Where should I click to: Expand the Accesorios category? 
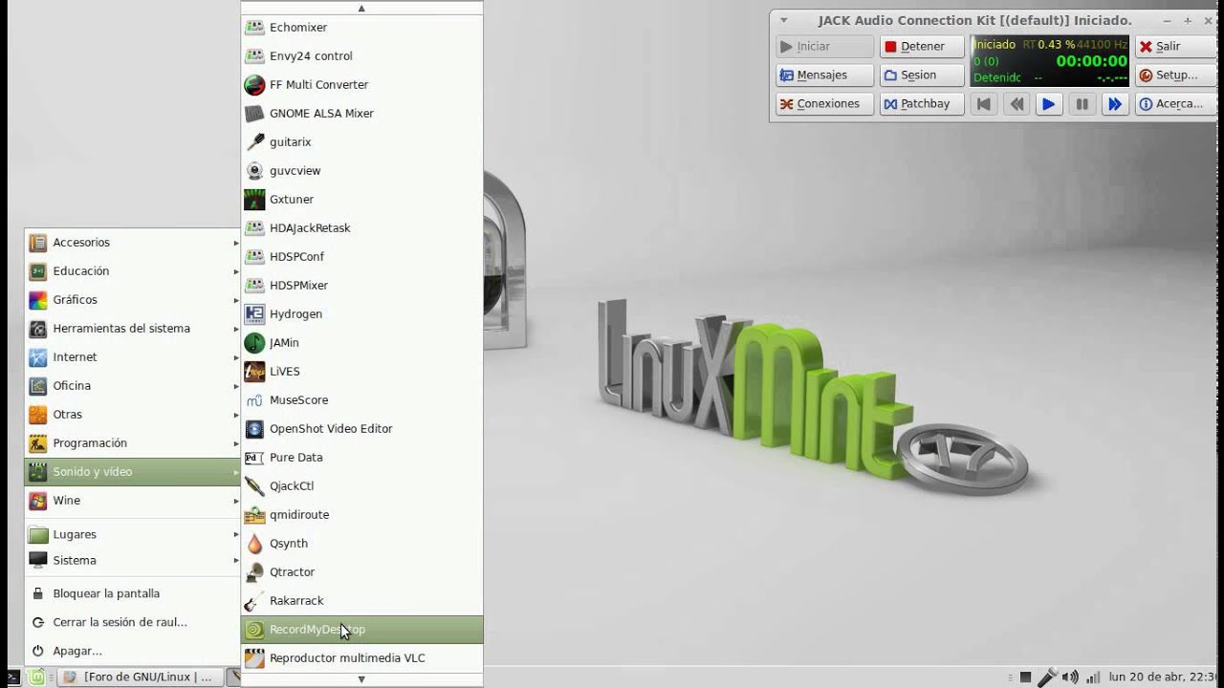132,243
